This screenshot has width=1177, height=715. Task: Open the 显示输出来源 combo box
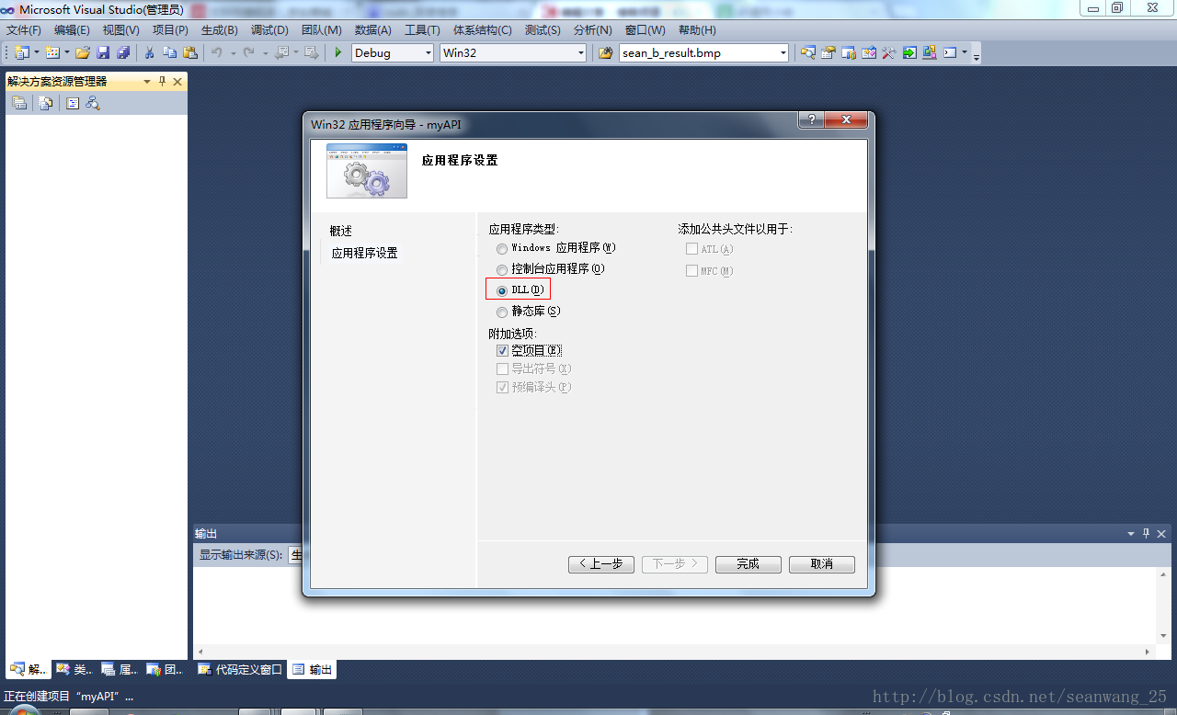296,555
